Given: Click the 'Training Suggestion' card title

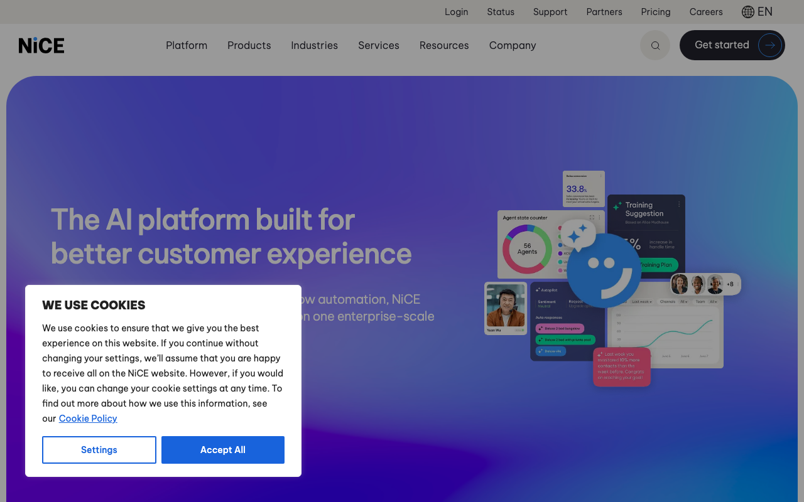Looking at the screenshot, I should tap(644, 209).
